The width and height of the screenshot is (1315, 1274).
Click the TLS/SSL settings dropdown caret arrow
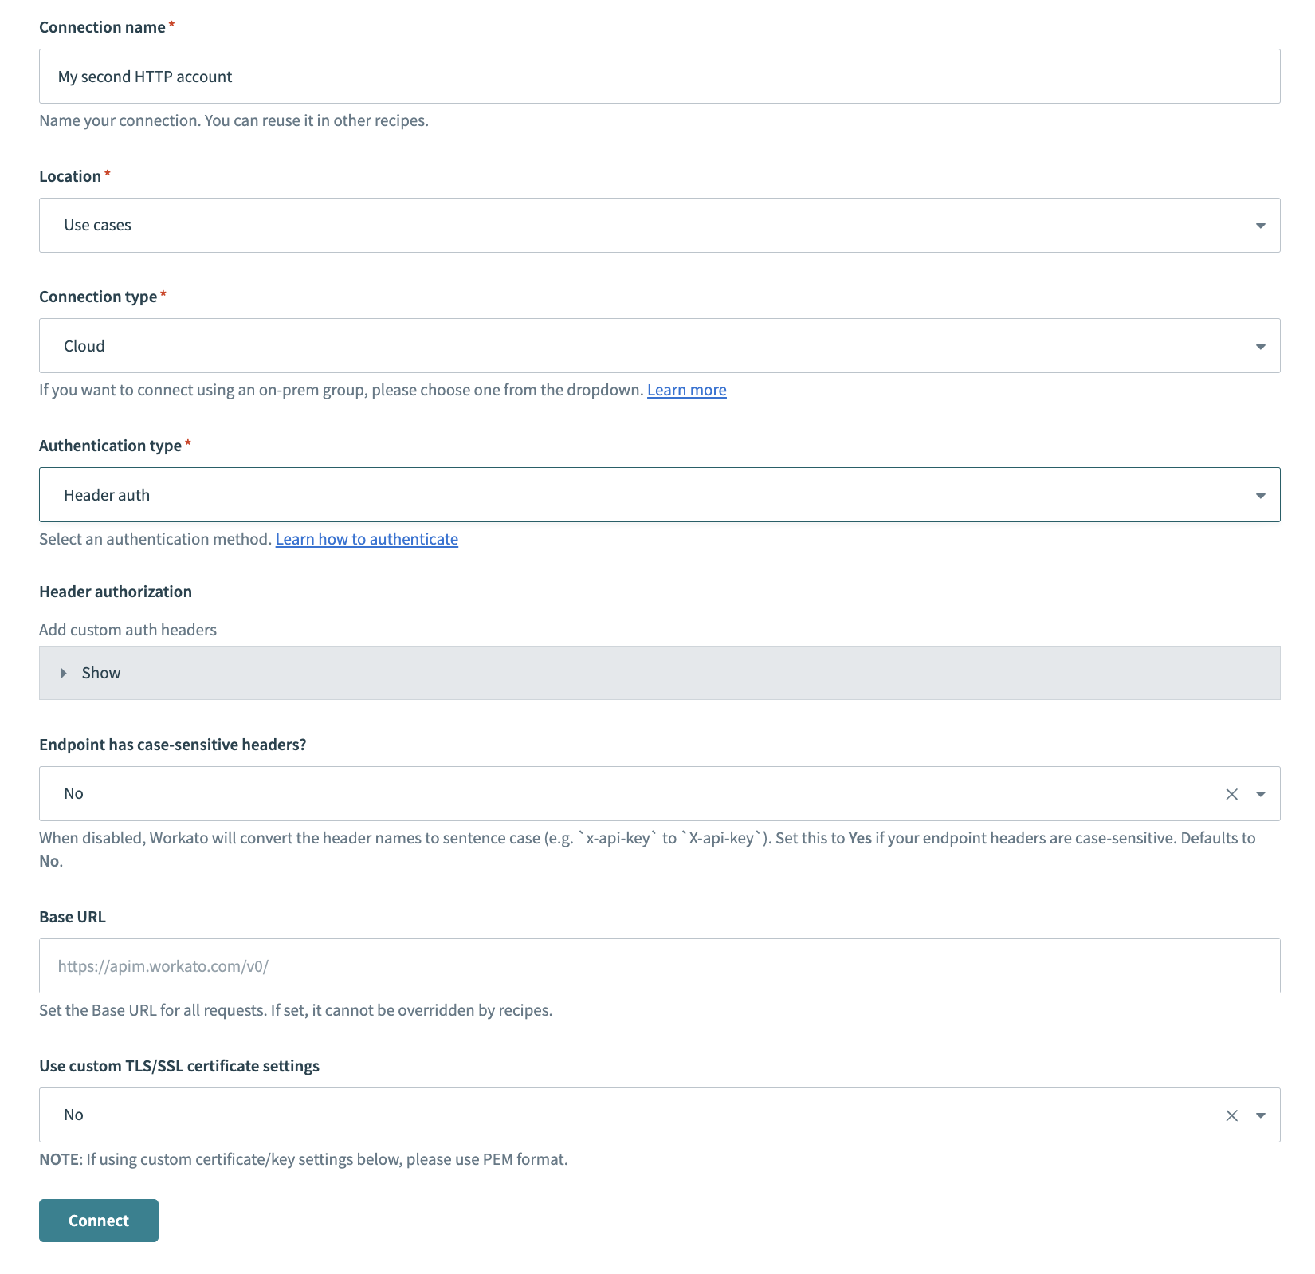[x=1261, y=1115]
